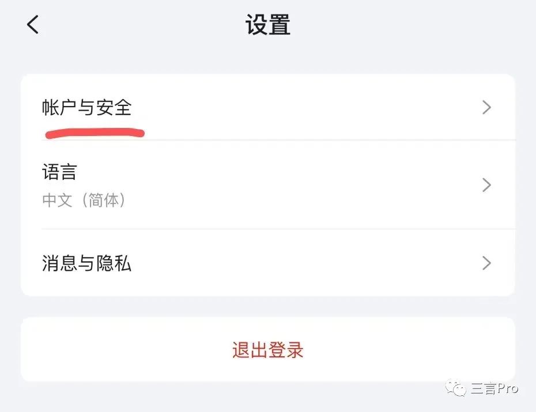Viewport: 536px width, 412px height.
Task: Click the 设置 title text
Action: (x=267, y=25)
